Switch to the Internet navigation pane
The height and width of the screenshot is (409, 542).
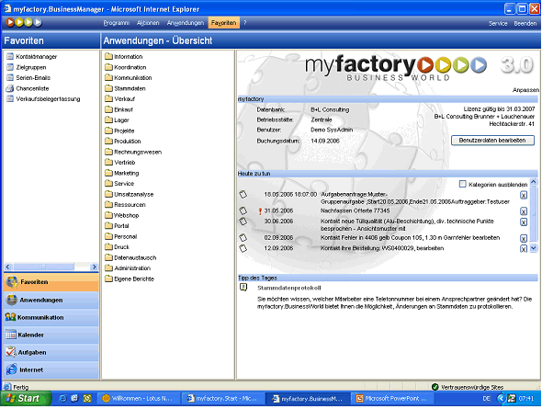coord(51,369)
